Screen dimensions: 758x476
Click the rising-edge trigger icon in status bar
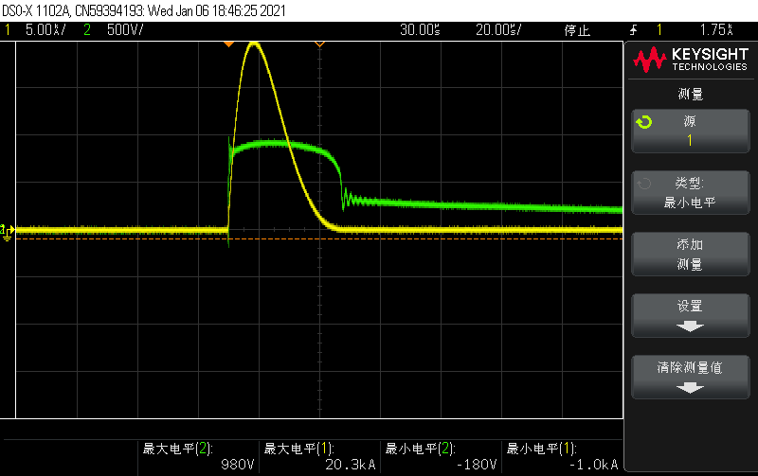pos(632,30)
